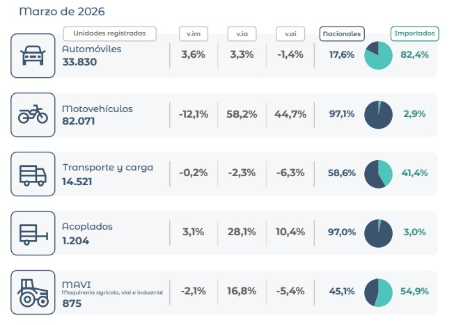Click the Importados legend label
454x325 pixels.
coord(414,33)
